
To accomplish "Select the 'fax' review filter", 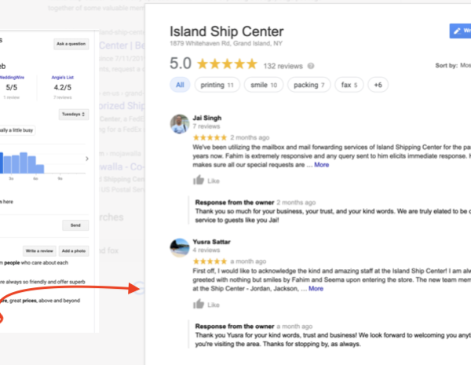I will coord(347,85).
